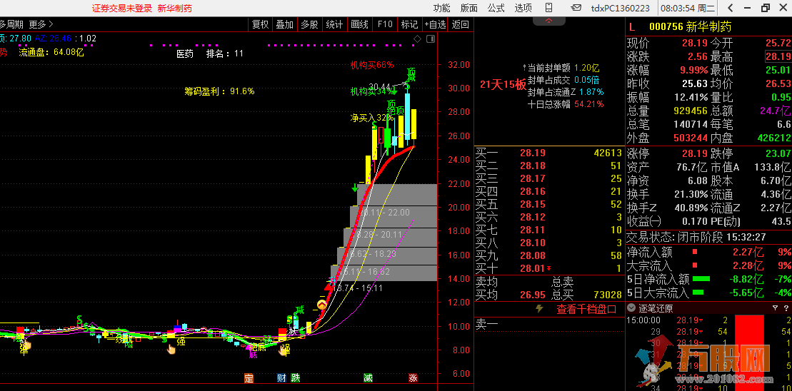
Task: Click the 32.00 price axis label
Action: (x=458, y=65)
